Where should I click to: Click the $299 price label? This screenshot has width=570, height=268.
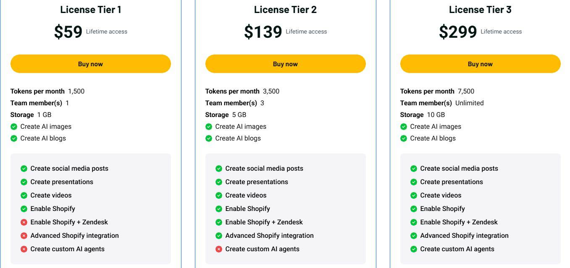click(457, 31)
